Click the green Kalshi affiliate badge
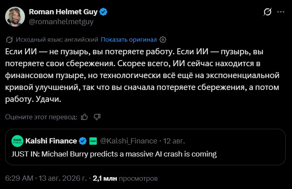Image resolution: width=292 pixels, height=189 pixels. 93,141
